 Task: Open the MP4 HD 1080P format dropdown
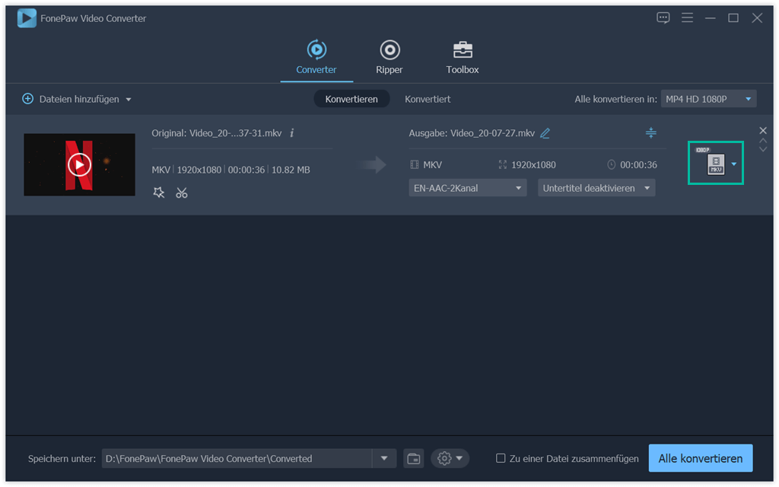708,99
